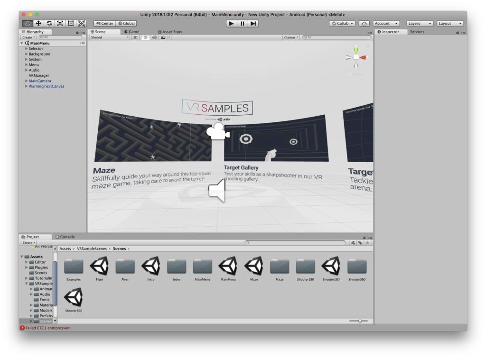The height and width of the screenshot is (358, 486).
Task: Toggle scene lighting icon
Action: (x=145, y=37)
